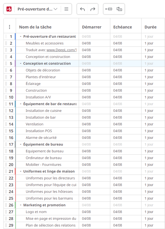Select Uniformes pour l'équipe de cui task
The image size is (165, 229).
point(51,185)
